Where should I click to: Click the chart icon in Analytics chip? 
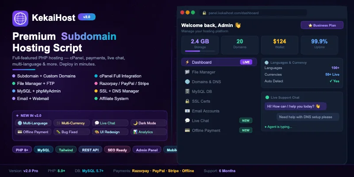135,132
